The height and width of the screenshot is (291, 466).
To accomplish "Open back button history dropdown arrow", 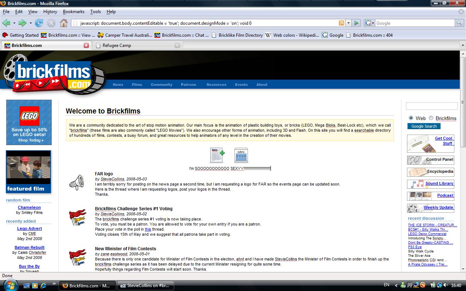I will (x=14, y=23).
